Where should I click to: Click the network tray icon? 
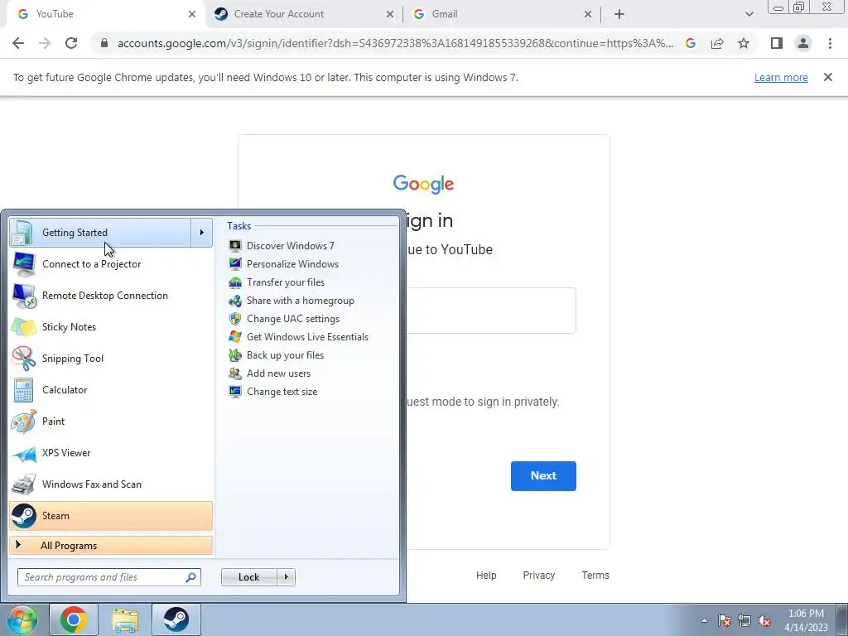point(744,620)
